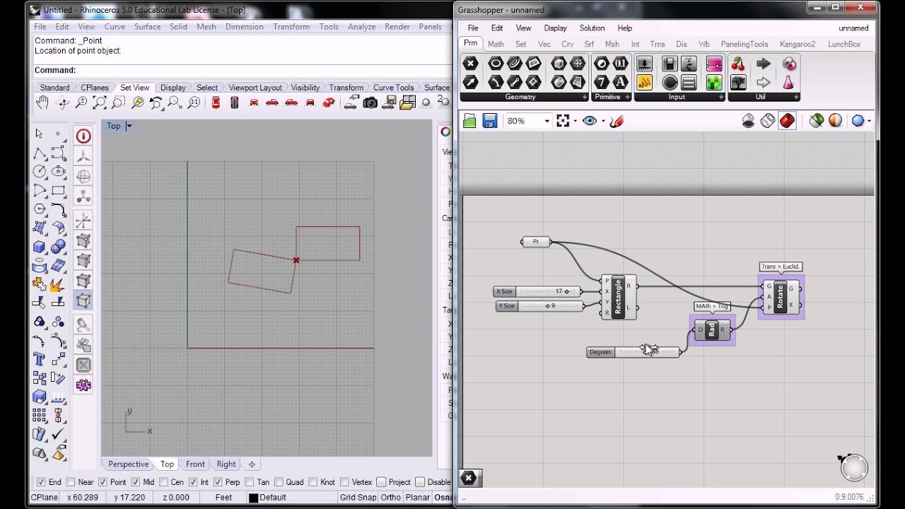Click the Number Slider input icon
The height and width of the screenshot is (509, 905).
click(x=644, y=64)
